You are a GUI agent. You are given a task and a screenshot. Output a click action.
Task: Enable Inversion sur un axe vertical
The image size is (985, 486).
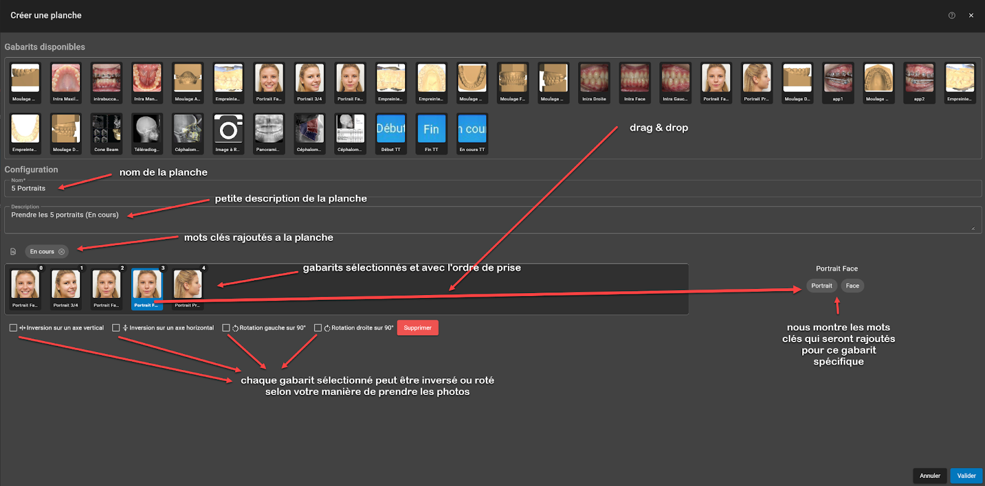tap(13, 328)
